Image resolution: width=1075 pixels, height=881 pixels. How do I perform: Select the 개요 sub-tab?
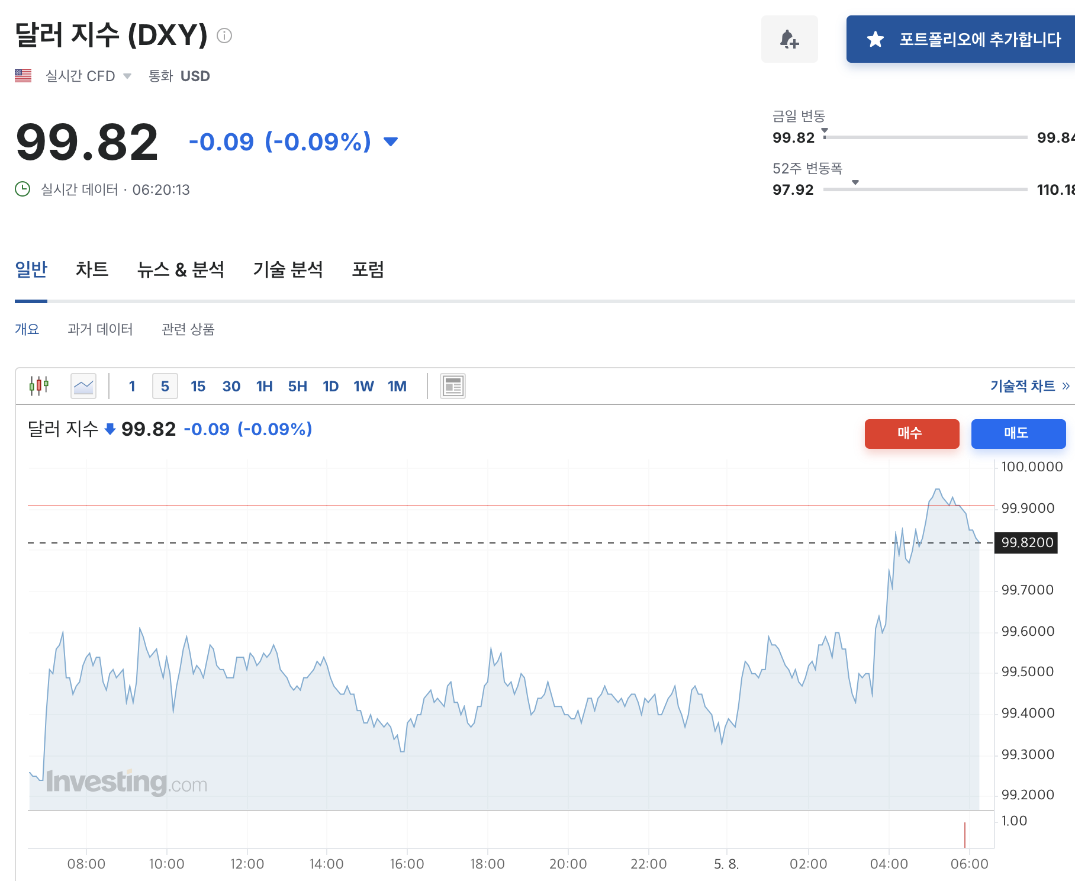pyautogui.click(x=27, y=329)
